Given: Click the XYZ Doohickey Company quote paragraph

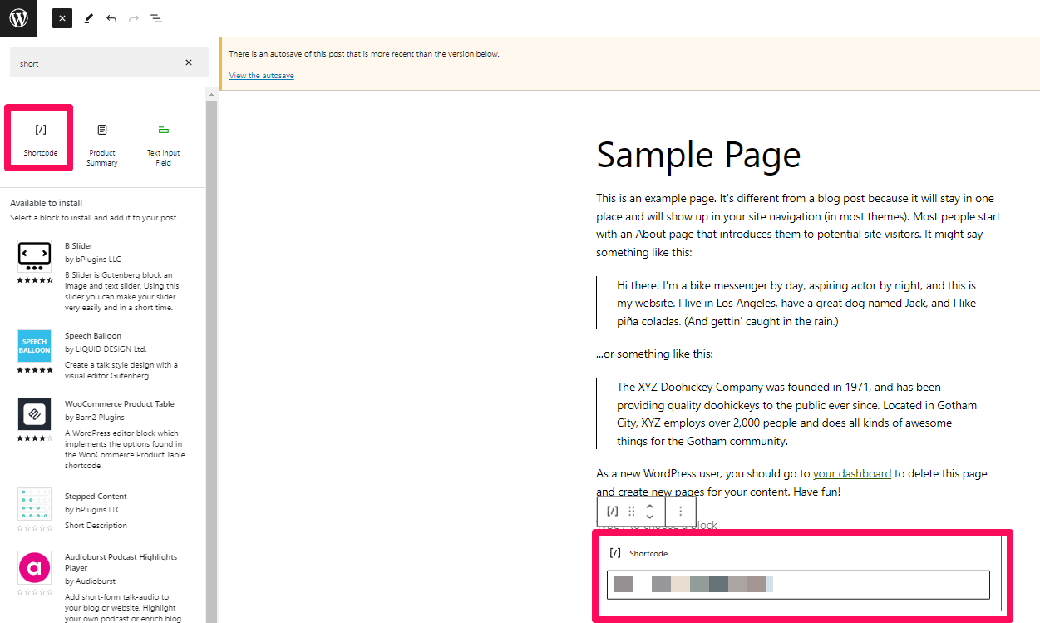Looking at the screenshot, I should click(796, 413).
